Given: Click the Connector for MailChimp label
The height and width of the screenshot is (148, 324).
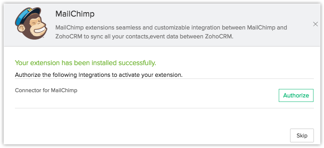Looking at the screenshot, I should 46,90.
